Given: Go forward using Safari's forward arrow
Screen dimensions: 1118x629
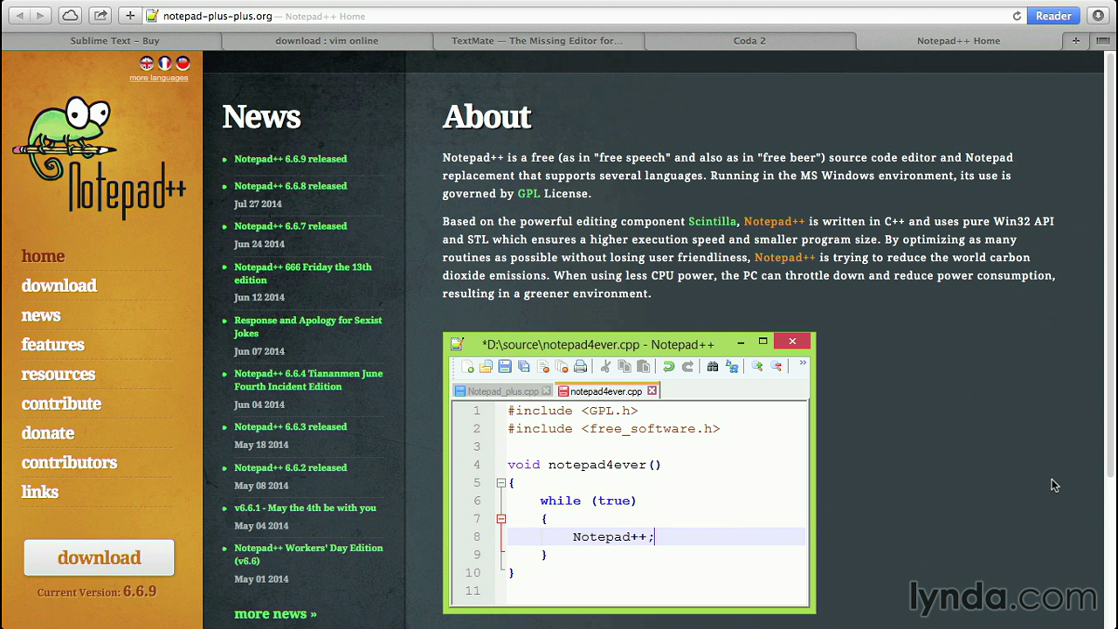Looking at the screenshot, I should point(40,16).
